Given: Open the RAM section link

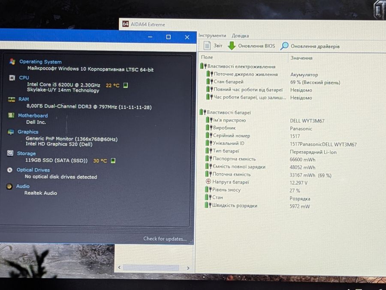Looking at the screenshot, I should tap(24, 99).
